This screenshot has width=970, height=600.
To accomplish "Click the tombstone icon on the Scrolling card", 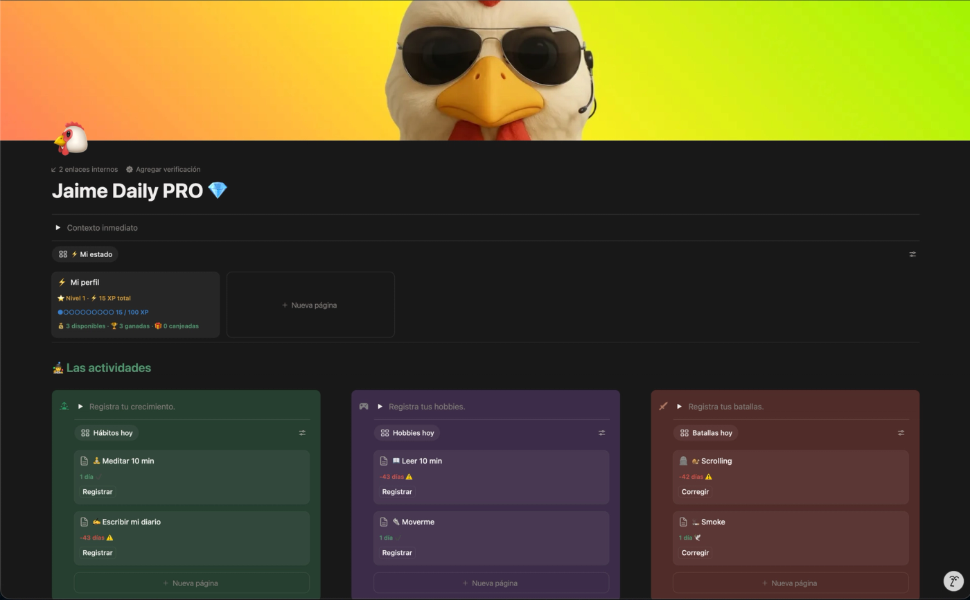I will pyautogui.click(x=683, y=461).
